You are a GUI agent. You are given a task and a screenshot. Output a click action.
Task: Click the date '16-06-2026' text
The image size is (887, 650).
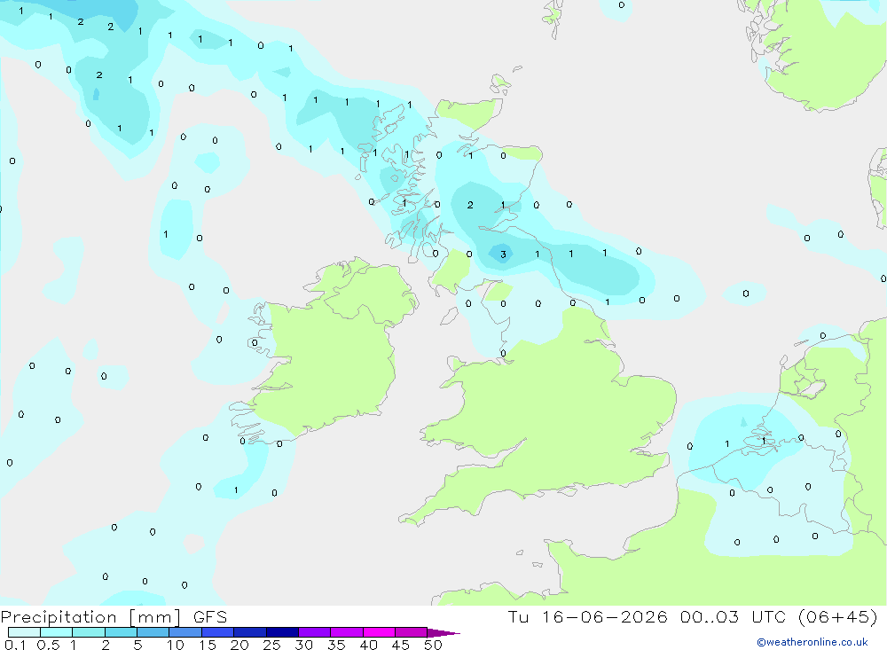point(605,617)
